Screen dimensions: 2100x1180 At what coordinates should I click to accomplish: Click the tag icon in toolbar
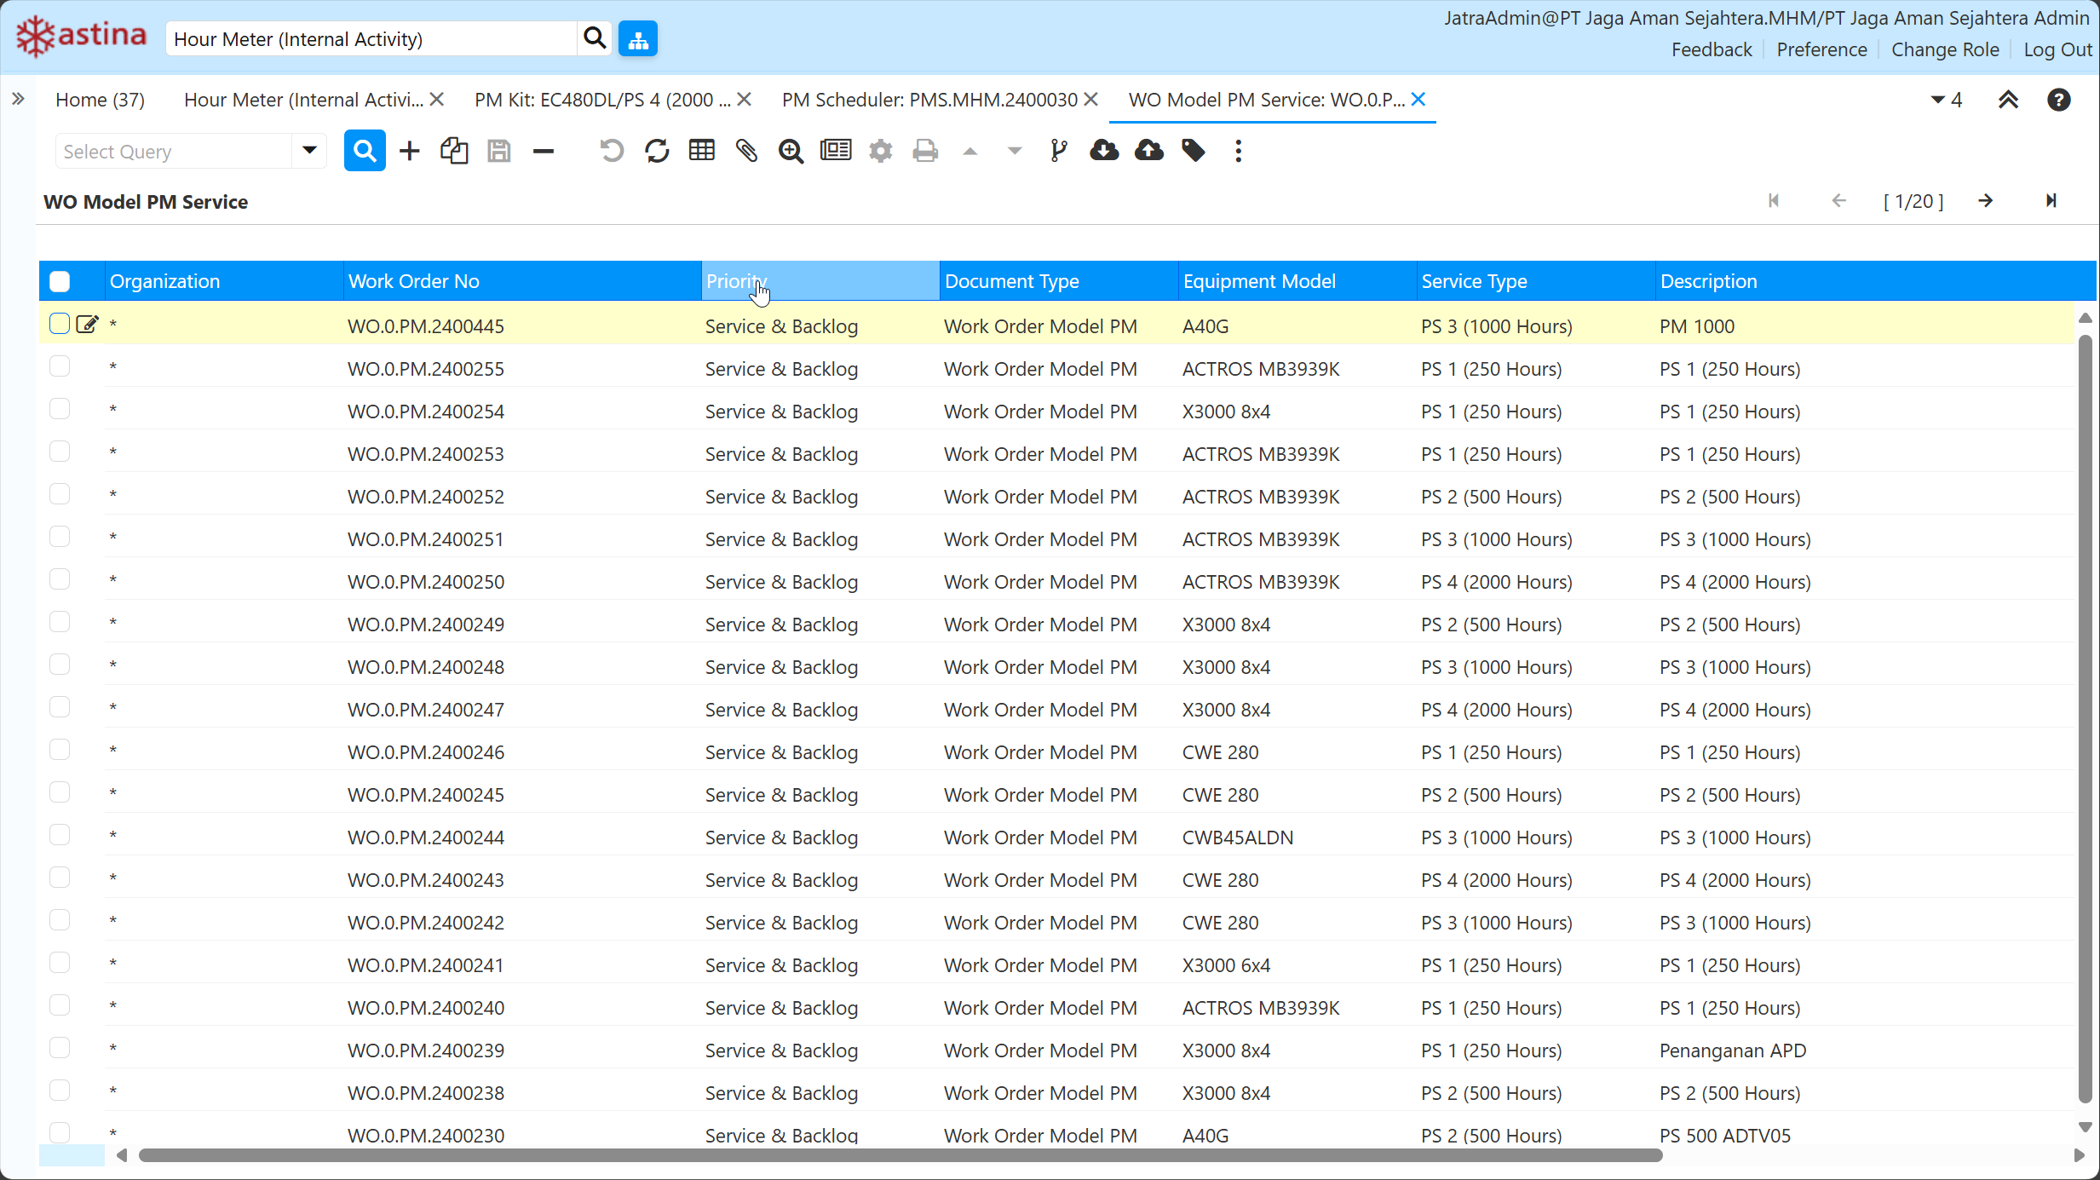pyautogui.click(x=1194, y=151)
